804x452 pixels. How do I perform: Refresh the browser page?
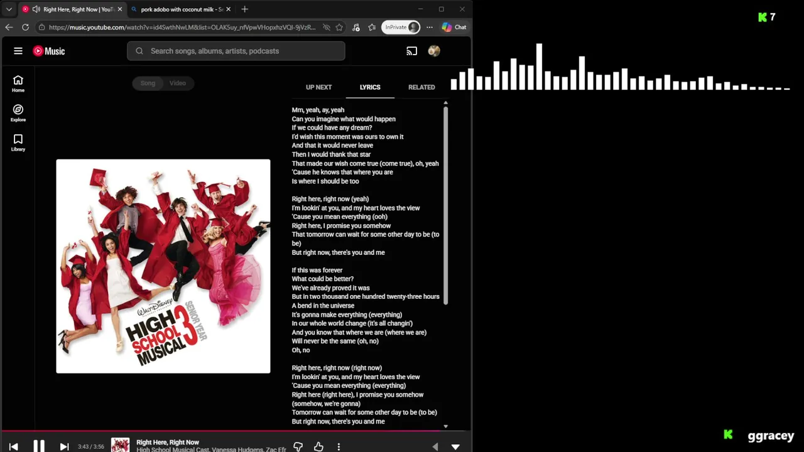(x=25, y=27)
